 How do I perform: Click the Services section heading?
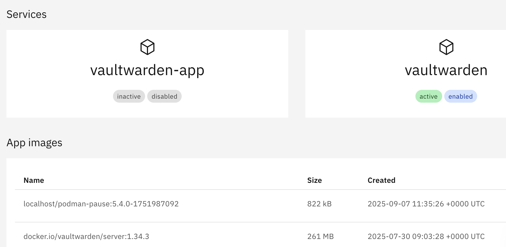click(26, 14)
